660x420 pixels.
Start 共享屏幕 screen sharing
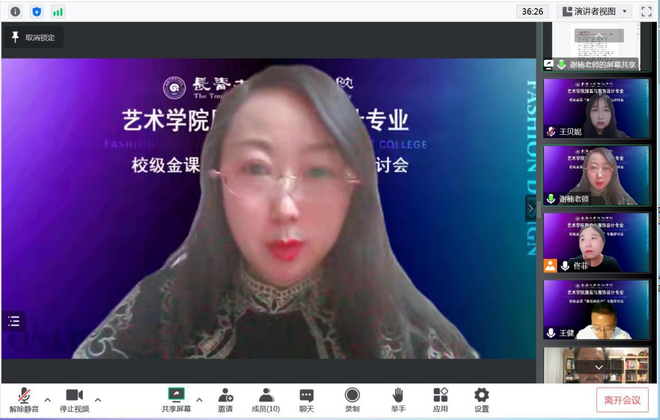(x=176, y=401)
